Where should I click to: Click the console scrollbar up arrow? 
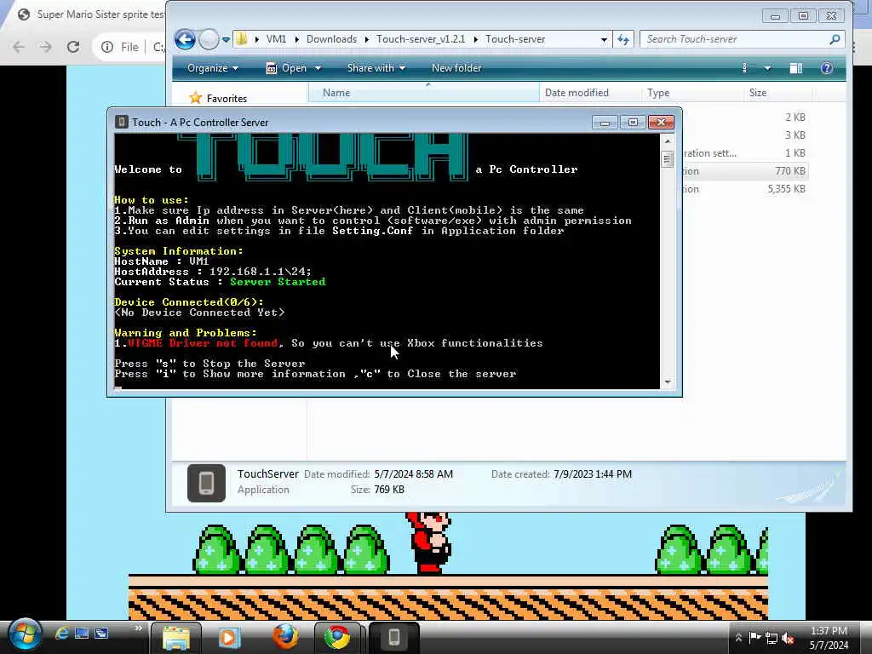click(668, 141)
